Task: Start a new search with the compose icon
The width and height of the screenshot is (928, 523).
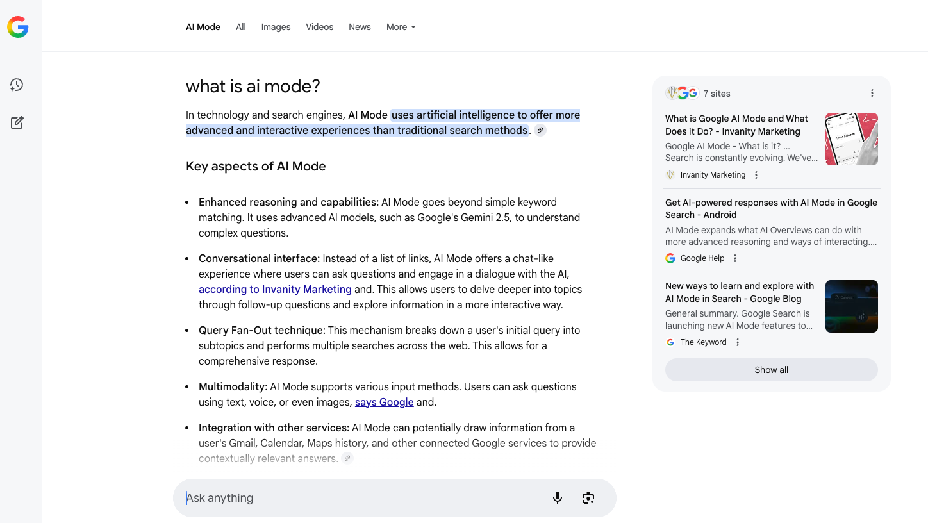Action: tap(17, 122)
